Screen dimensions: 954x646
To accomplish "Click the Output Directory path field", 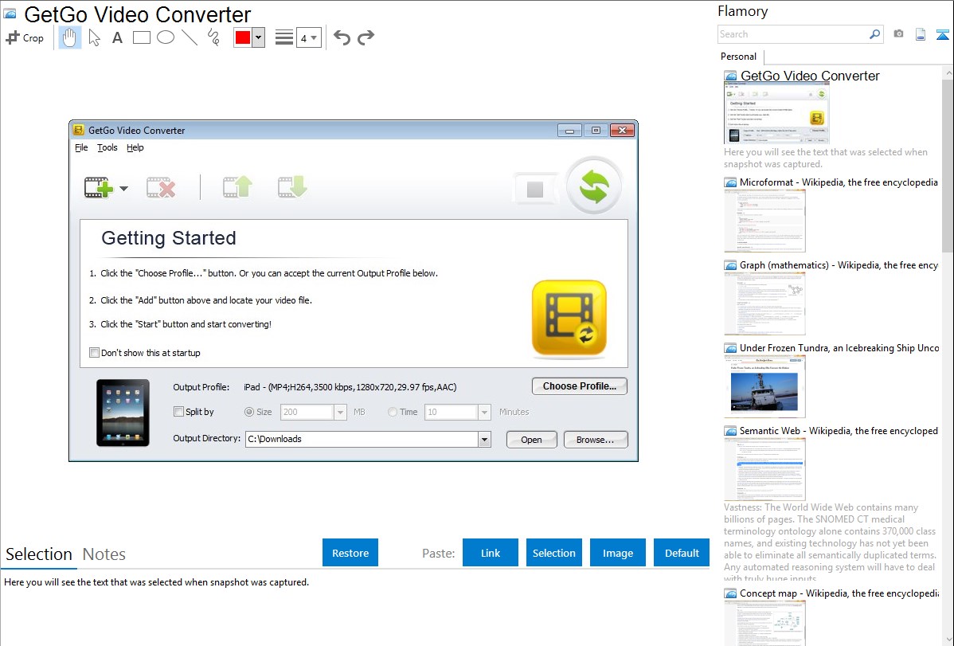I will [362, 439].
